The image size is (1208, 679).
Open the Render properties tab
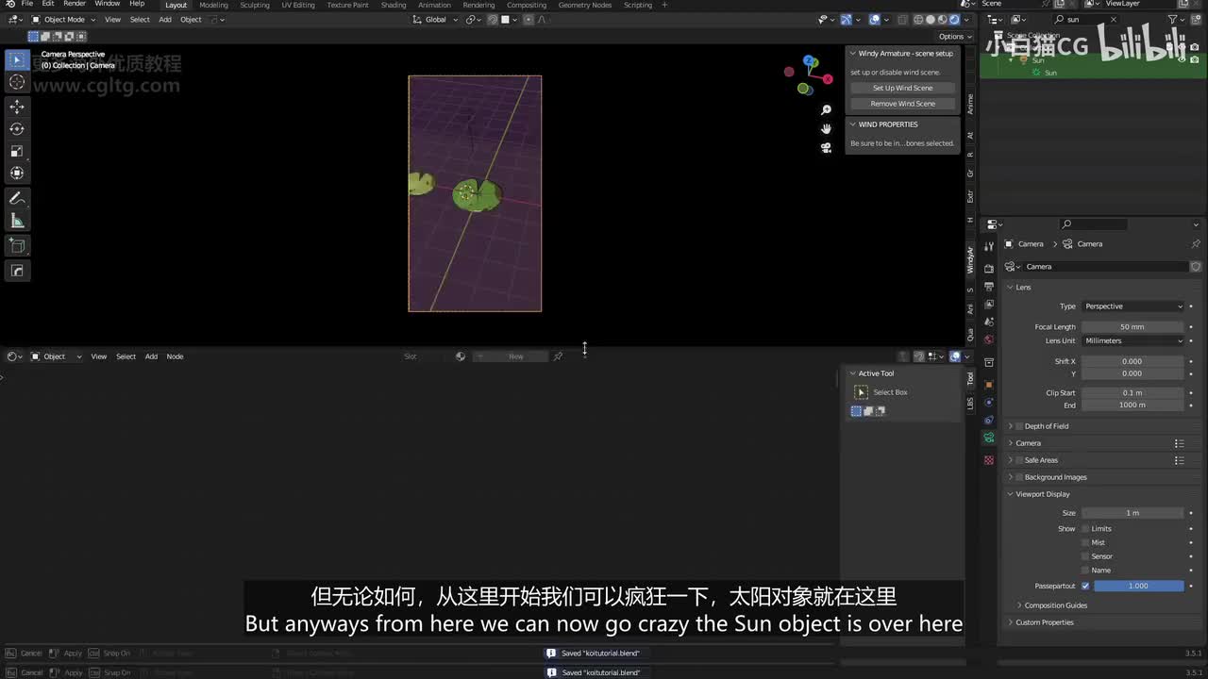(989, 269)
